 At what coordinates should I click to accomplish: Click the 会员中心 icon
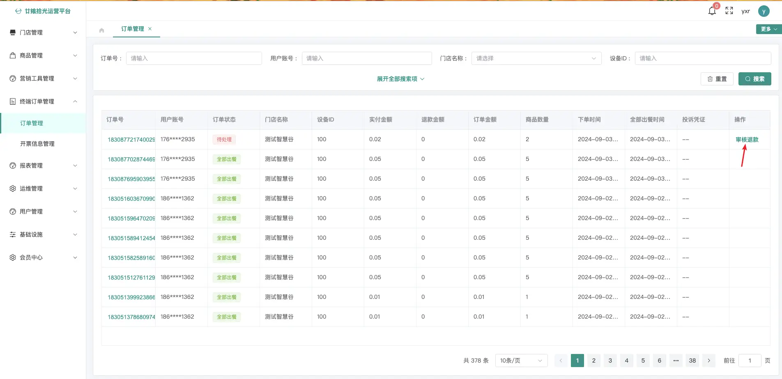click(13, 257)
